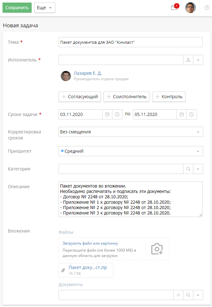Screen dimensions: 212x307
Task: Click the plus icon in Документы field
Action: point(178,295)
